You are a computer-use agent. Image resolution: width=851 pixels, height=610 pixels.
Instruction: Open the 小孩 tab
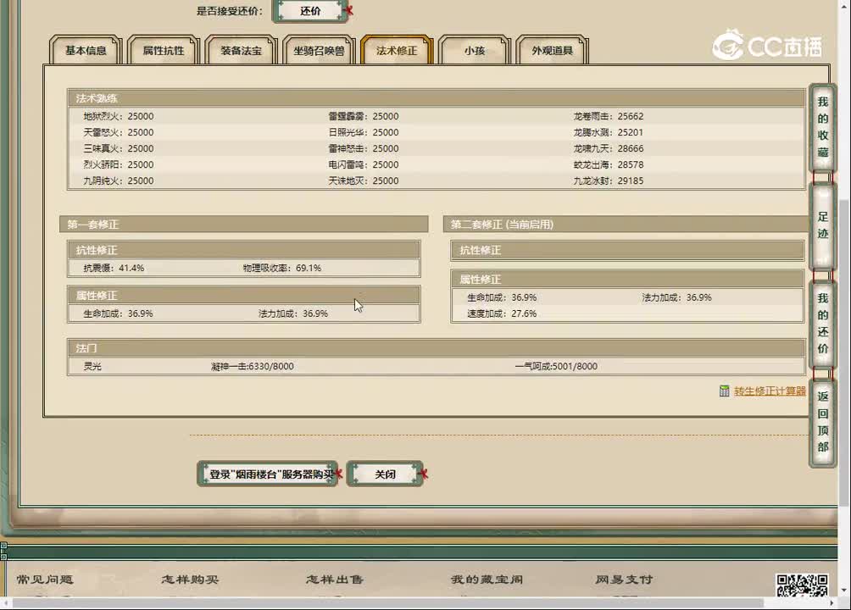[474, 51]
